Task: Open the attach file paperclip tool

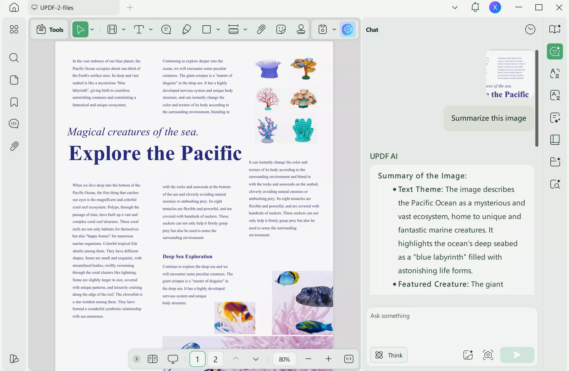Action: pyautogui.click(x=261, y=29)
